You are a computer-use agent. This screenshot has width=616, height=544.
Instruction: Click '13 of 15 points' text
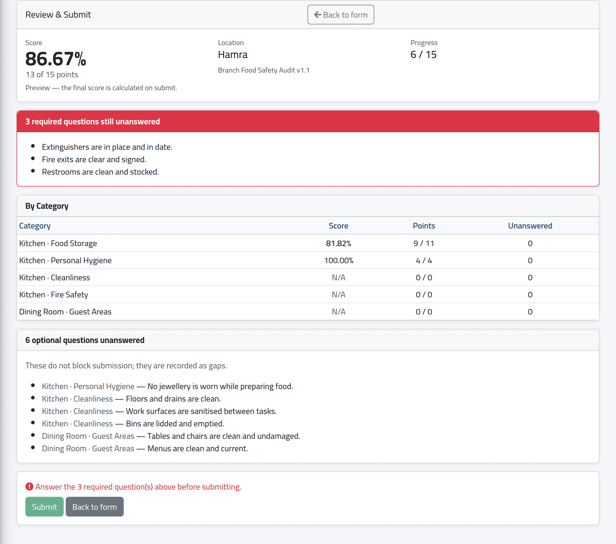52,75
